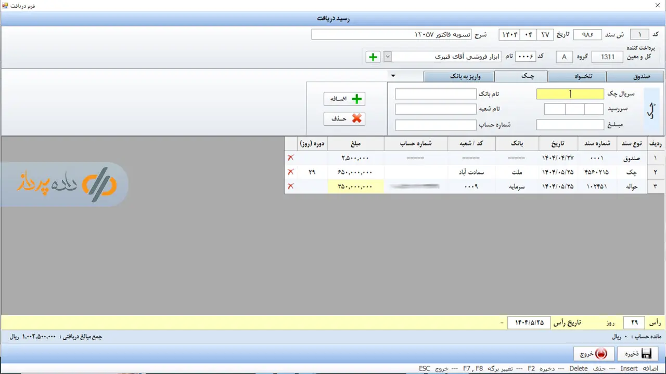The image size is (666, 374).
Task: Click the green plus icon beside payer name
Action: coord(373,57)
